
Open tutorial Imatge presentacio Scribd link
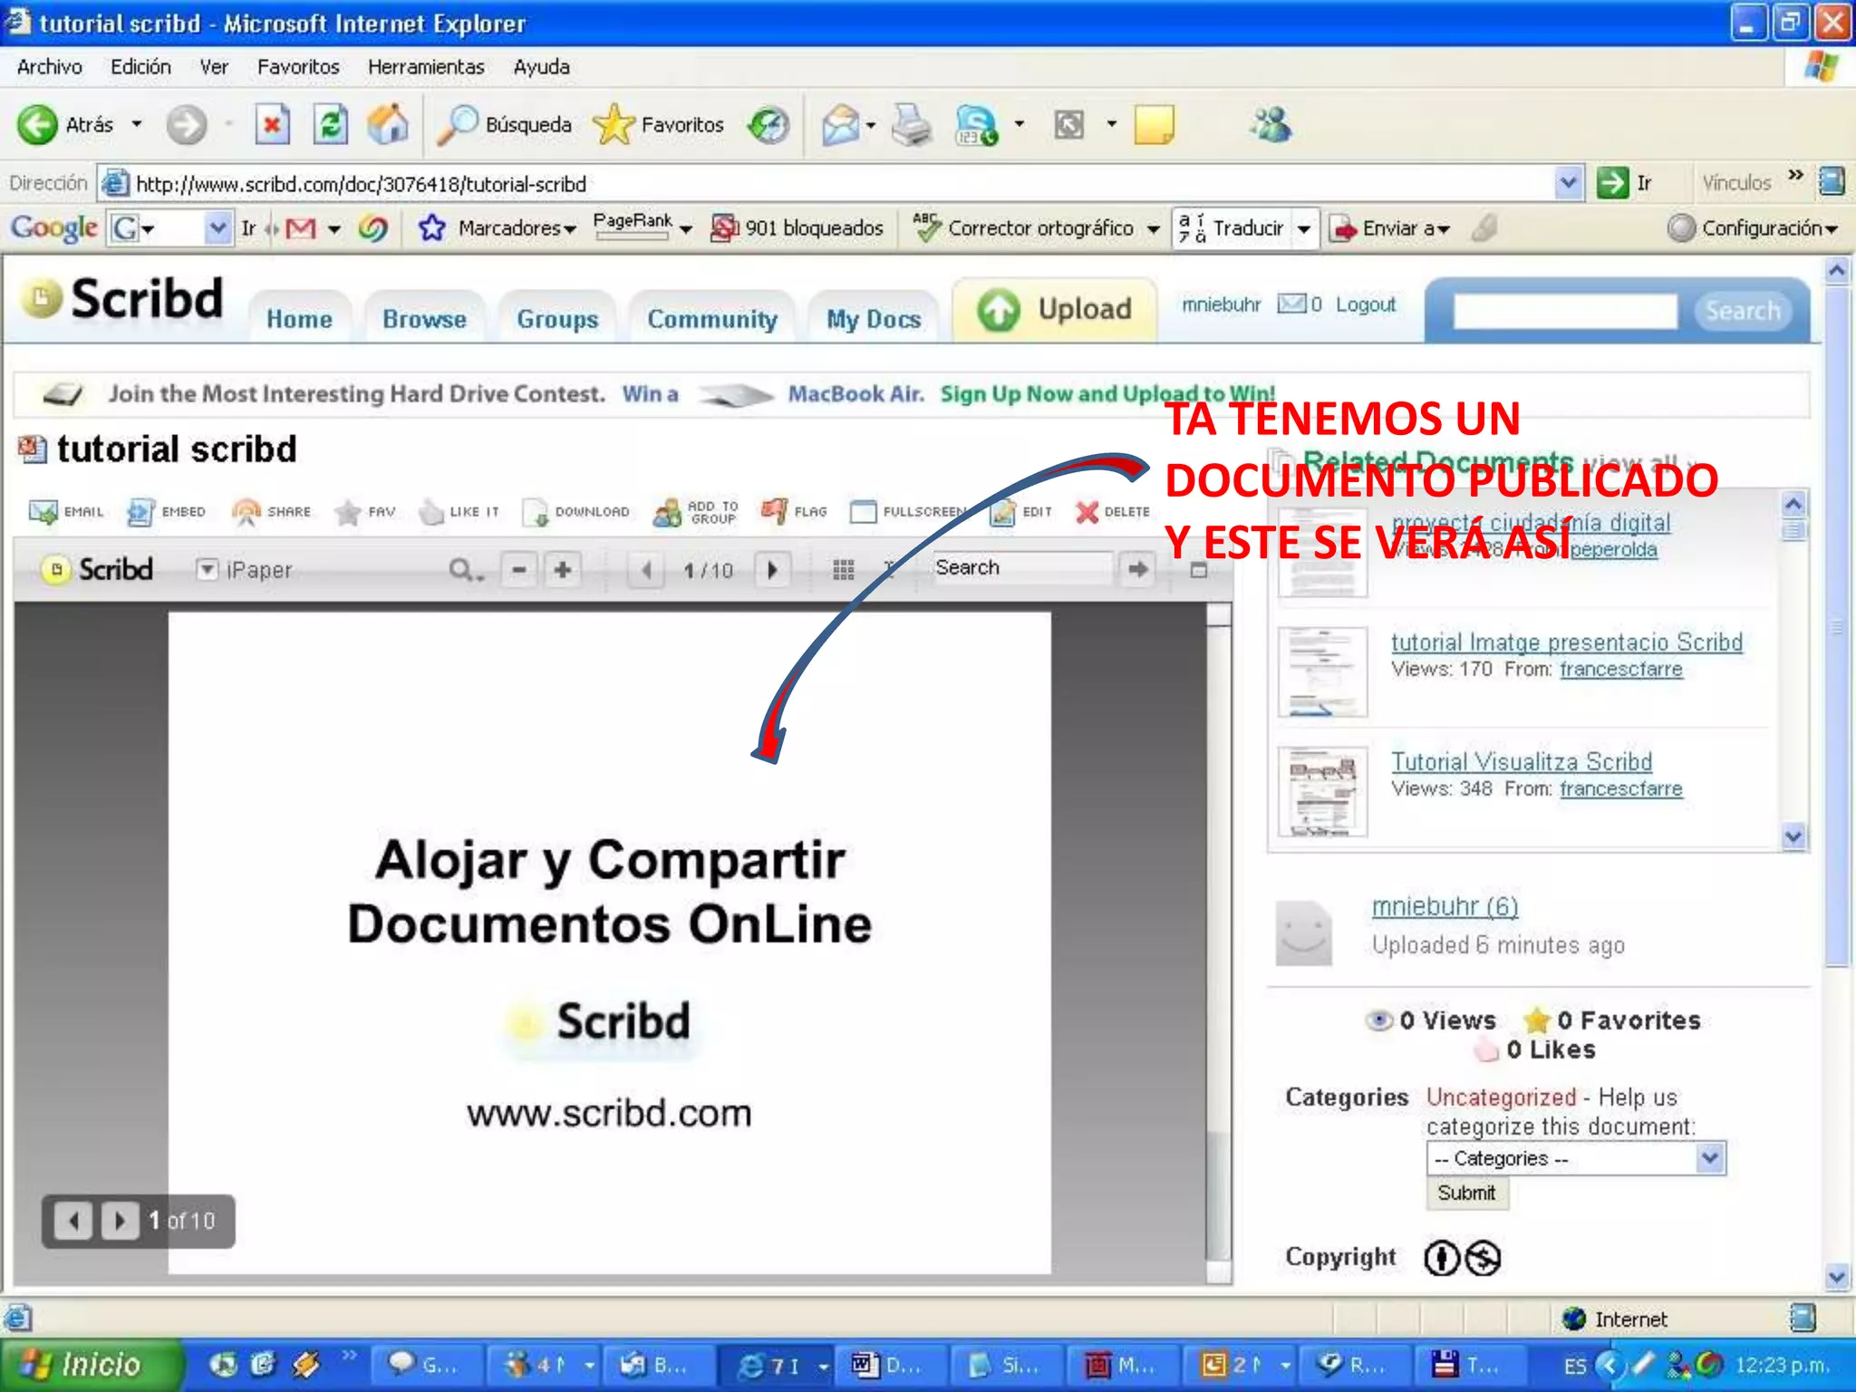[1566, 642]
